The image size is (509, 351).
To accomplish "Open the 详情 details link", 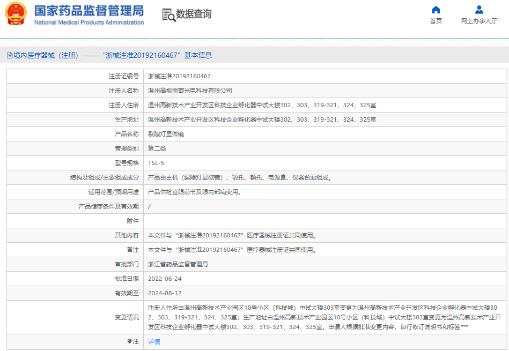I will point(154,342).
